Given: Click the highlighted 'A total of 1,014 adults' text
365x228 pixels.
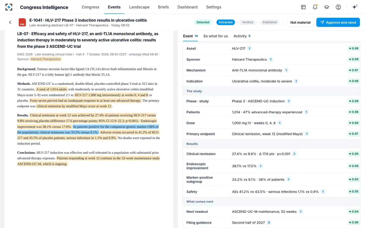Looking at the screenshot, I should 51,89.
